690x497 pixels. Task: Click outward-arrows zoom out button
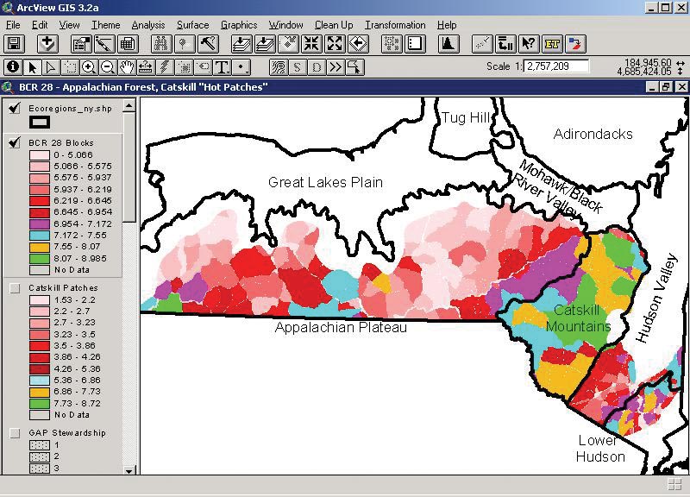[335, 44]
